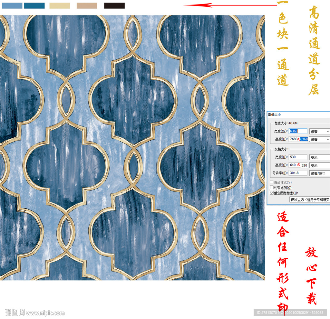Uncheck the 重定图像像素(I) checkbox

(272, 193)
